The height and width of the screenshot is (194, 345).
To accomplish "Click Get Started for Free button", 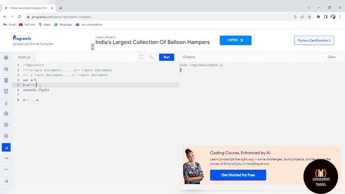I will point(238,175).
